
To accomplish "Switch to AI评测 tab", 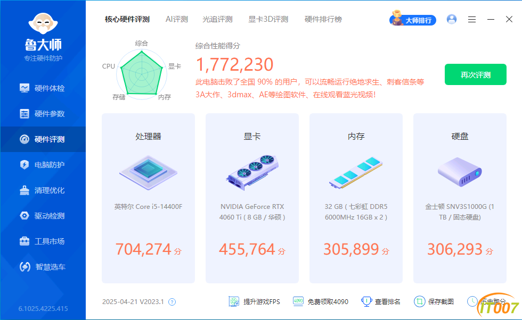I will (177, 19).
